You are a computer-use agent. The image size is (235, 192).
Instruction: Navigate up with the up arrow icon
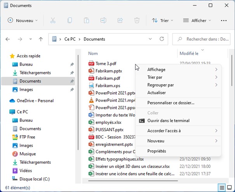[x=41, y=39]
